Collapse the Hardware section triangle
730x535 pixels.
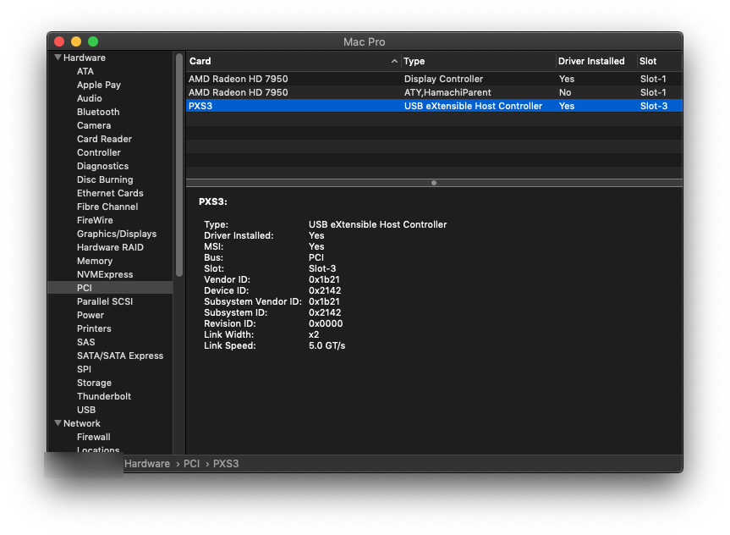[x=58, y=58]
